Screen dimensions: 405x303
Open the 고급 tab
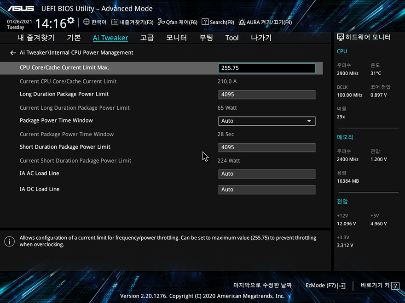[x=147, y=38]
